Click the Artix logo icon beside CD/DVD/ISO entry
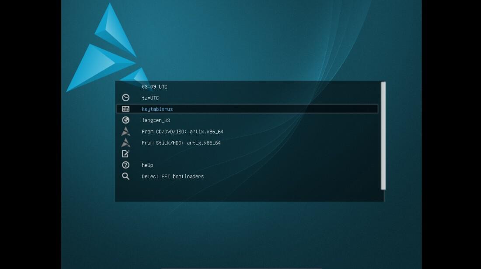481x269 pixels. pos(125,131)
